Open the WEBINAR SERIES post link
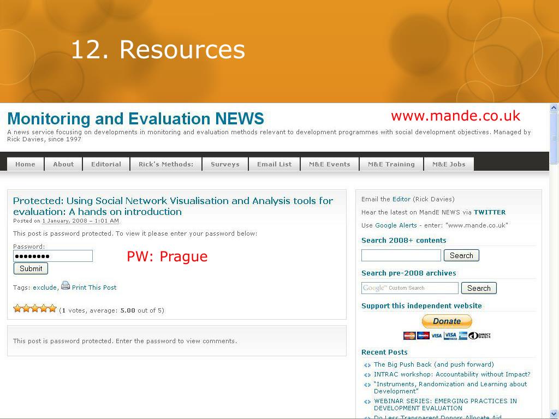559x419 pixels. [x=445, y=404]
